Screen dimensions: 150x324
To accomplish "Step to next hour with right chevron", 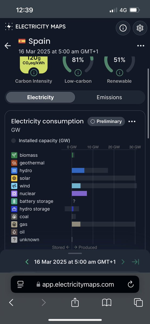I will pos(123,262).
